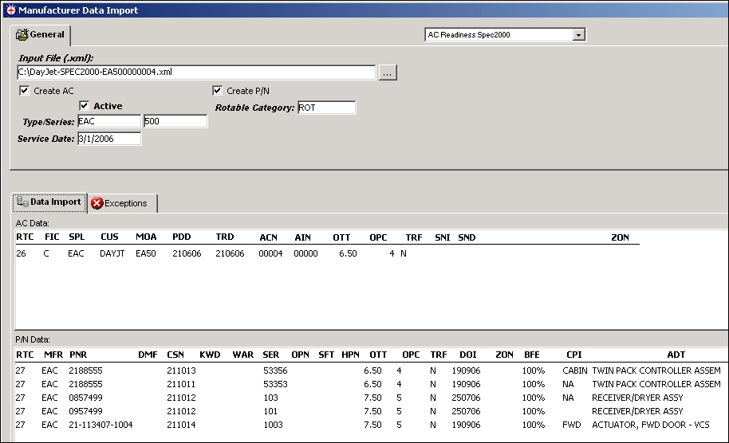The width and height of the screenshot is (729, 443).
Task: Open the General tab
Action: (x=41, y=35)
